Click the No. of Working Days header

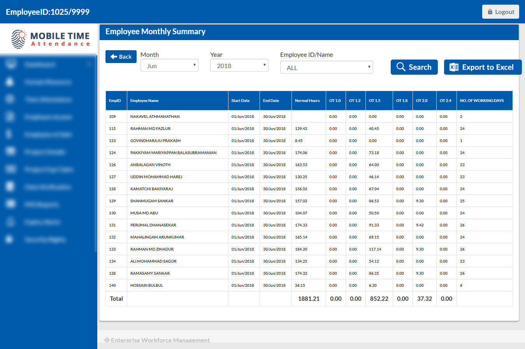pyautogui.click(x=481, y=101)
